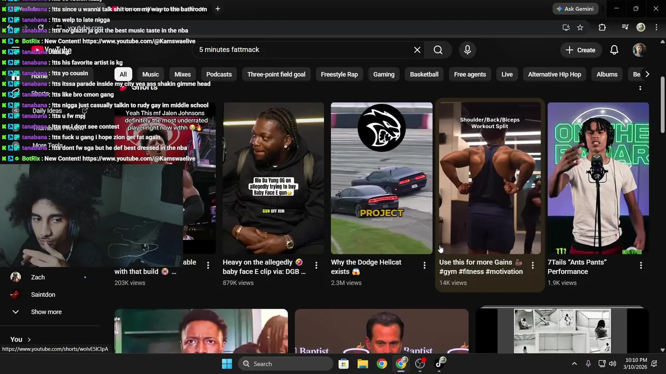Open the YouTube account avatar menu

click(639, 50)
